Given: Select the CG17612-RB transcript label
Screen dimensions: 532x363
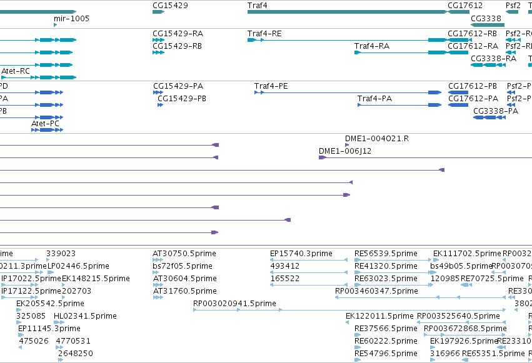Looking at the screenshot, I should (472, 34).
